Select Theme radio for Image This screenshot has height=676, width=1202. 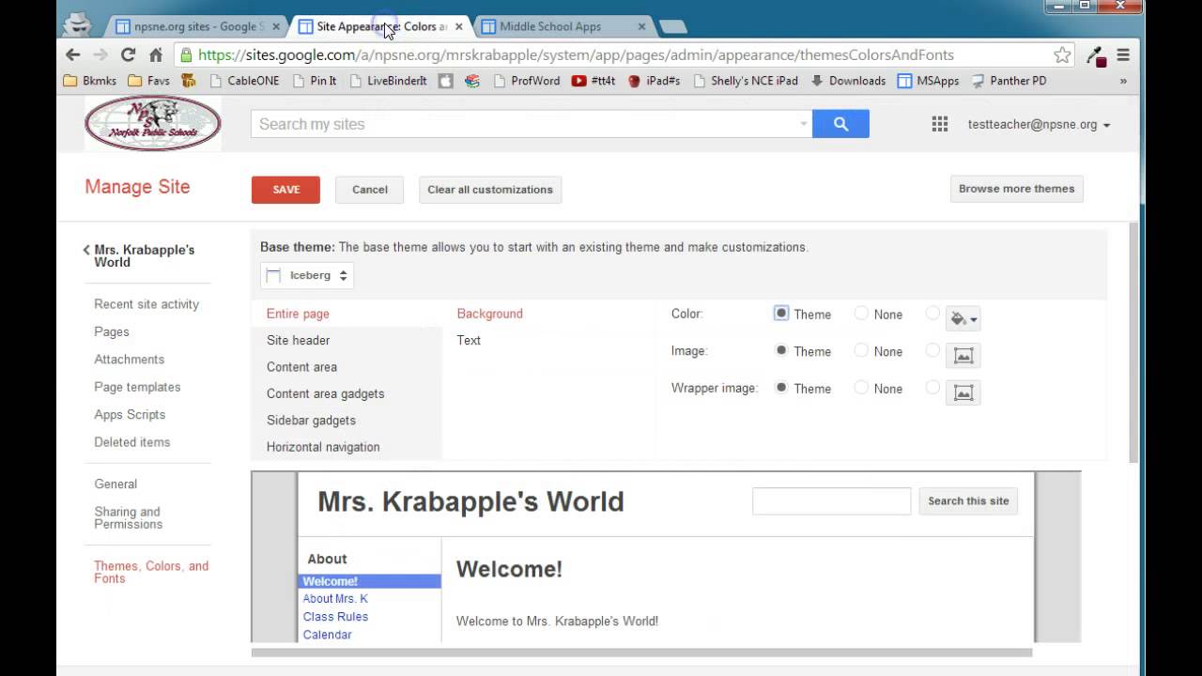tap(781, 350)
